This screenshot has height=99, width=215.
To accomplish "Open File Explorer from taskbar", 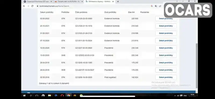I will coord(49,96).
